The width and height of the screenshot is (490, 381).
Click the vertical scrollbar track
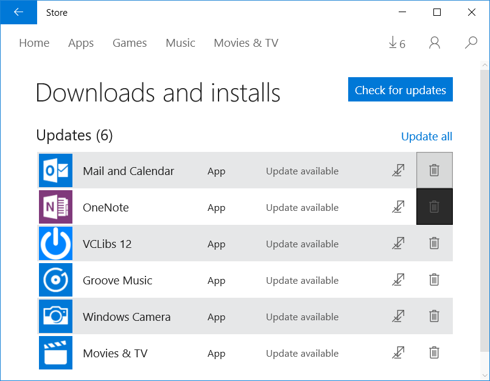[x=485, y=211]
